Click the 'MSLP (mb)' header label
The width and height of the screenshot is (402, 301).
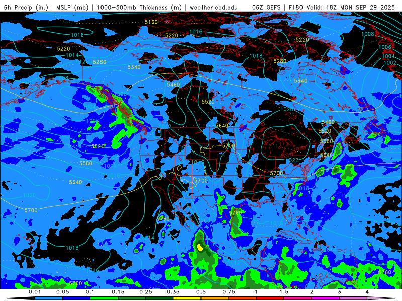pos(72,7)
